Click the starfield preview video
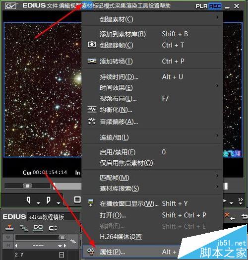 (x=43, y=89)
